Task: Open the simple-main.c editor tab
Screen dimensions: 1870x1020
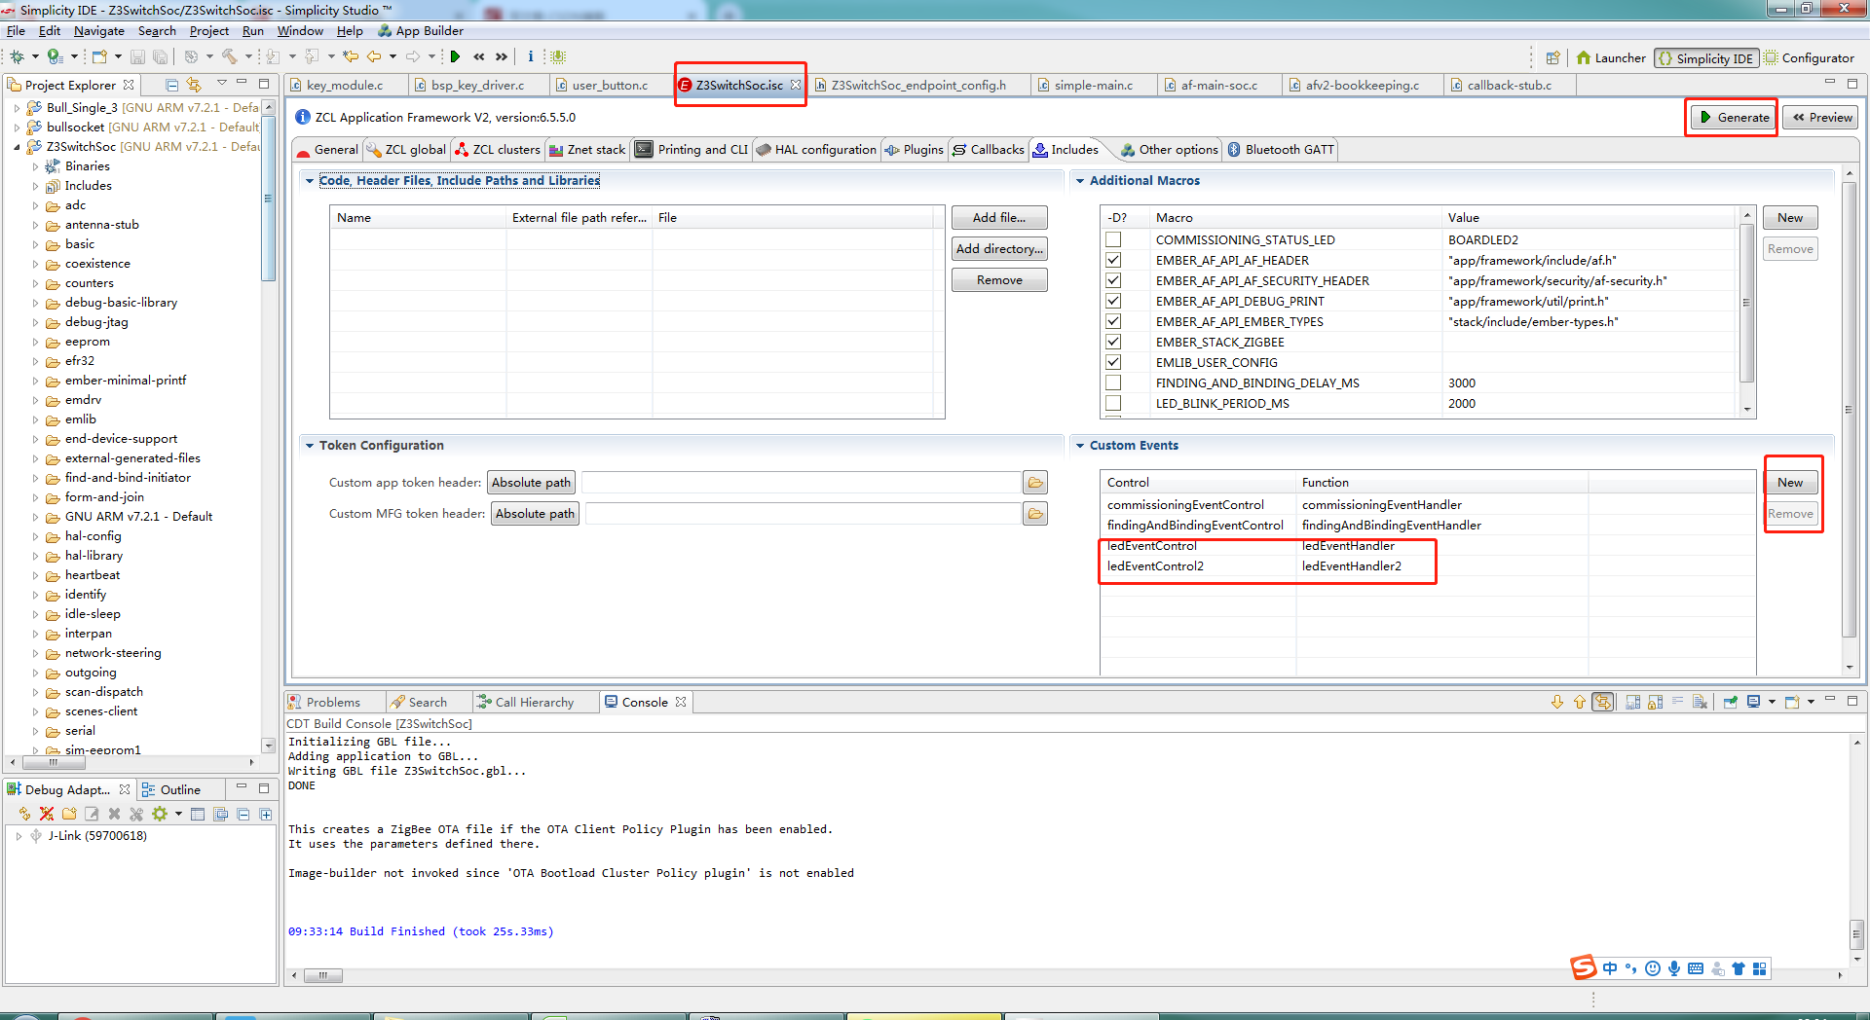Action: 1093,85
